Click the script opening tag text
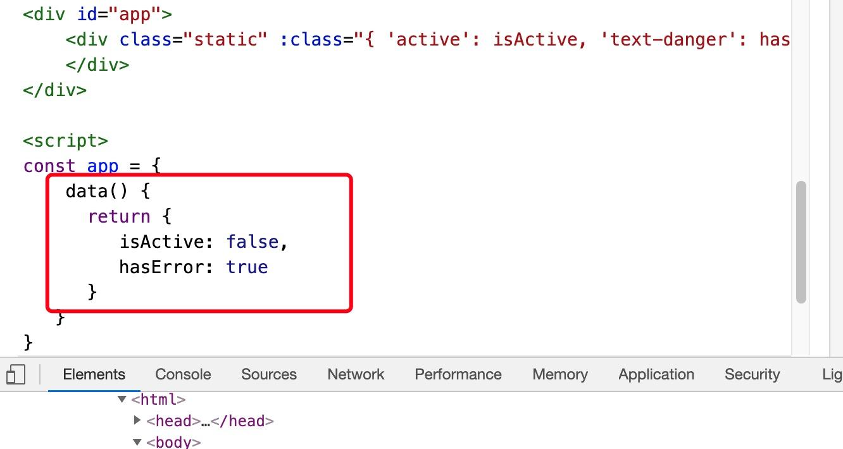The height and width of the screenshot is (449, 843). [66, 140]
